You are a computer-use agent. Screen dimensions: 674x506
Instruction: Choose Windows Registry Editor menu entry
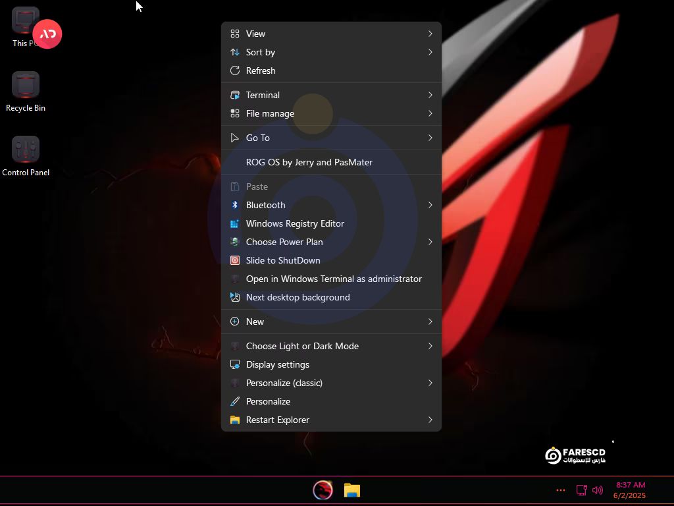(332, 224)
